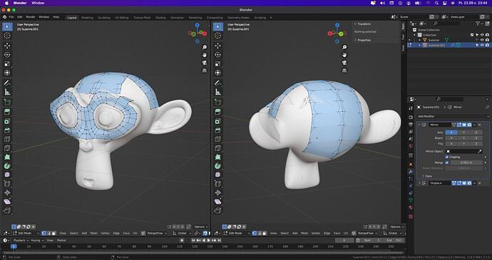Image resolution: width=492 pixels, height=260 pixels.
Task: Click the current frame field showing 0
Action: pyautogui.click(x=344, y=240)
